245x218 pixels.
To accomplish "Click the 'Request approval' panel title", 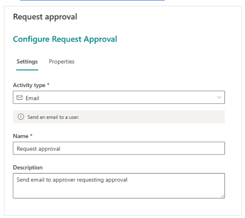I will 45,17.
